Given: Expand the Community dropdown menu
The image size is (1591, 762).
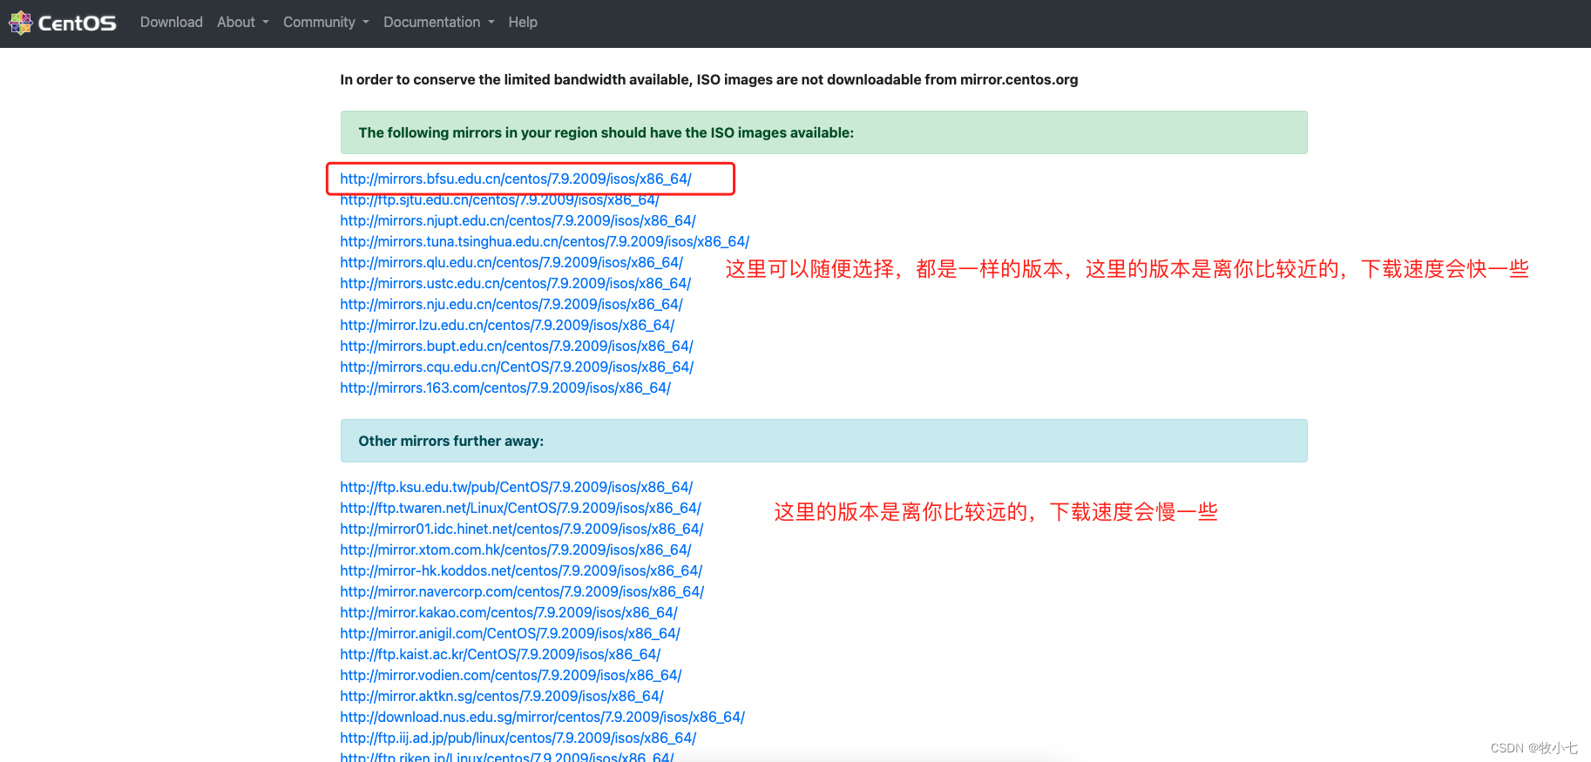Looking at the screenshot, I should 326,23.
